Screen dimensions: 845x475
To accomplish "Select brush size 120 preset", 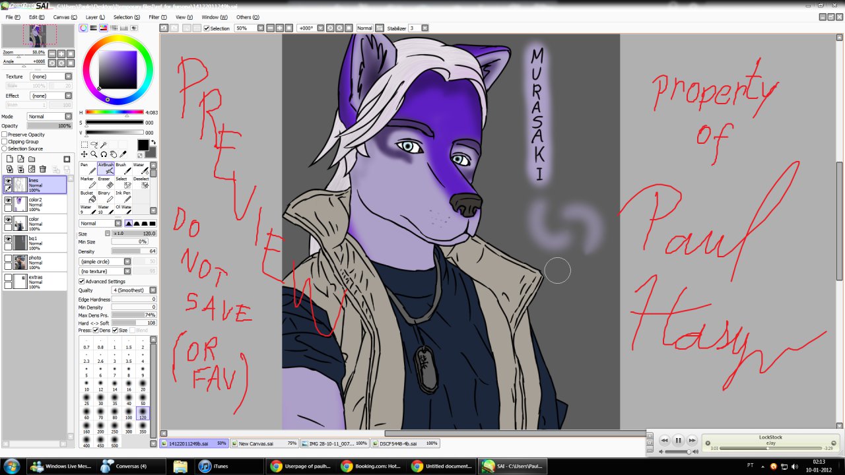I will click(143, 414).
